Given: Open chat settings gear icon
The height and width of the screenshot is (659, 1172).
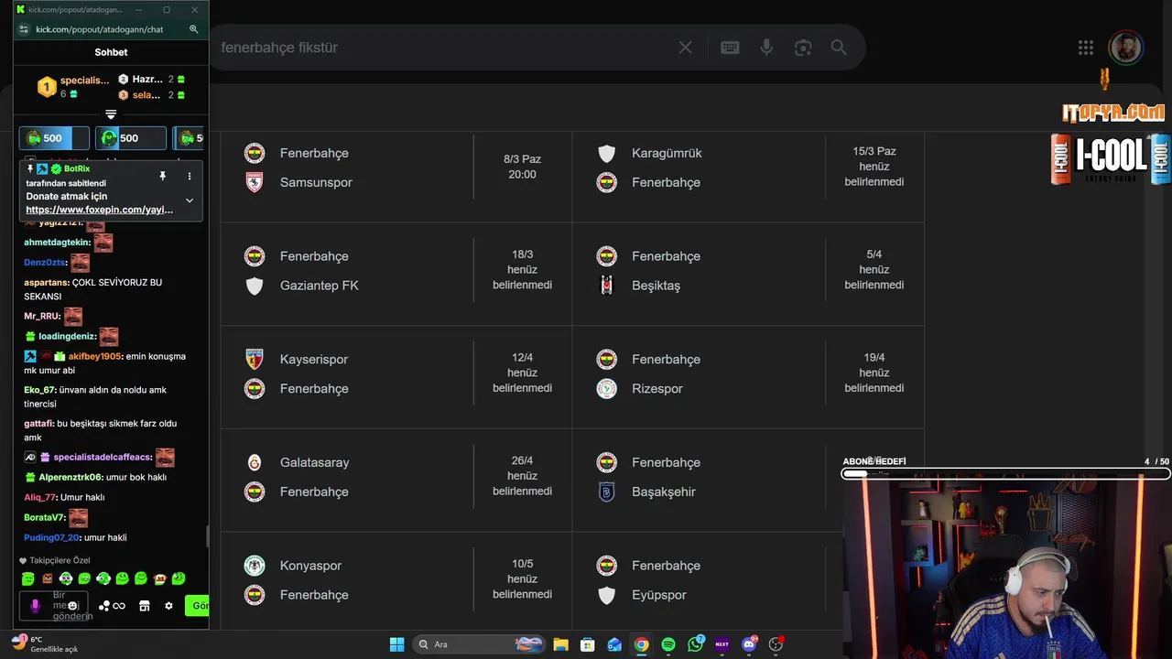Looking at the screenshot, I should pos(168,606).
